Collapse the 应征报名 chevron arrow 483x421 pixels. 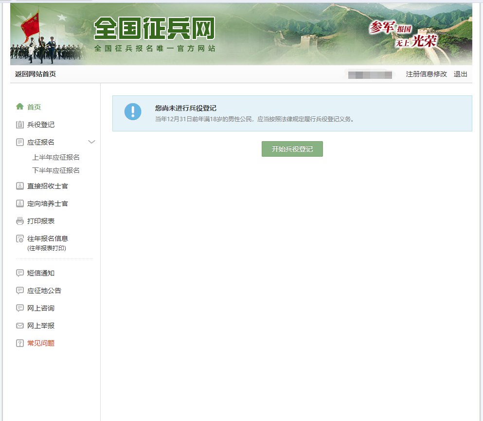(x=91, y=142)
